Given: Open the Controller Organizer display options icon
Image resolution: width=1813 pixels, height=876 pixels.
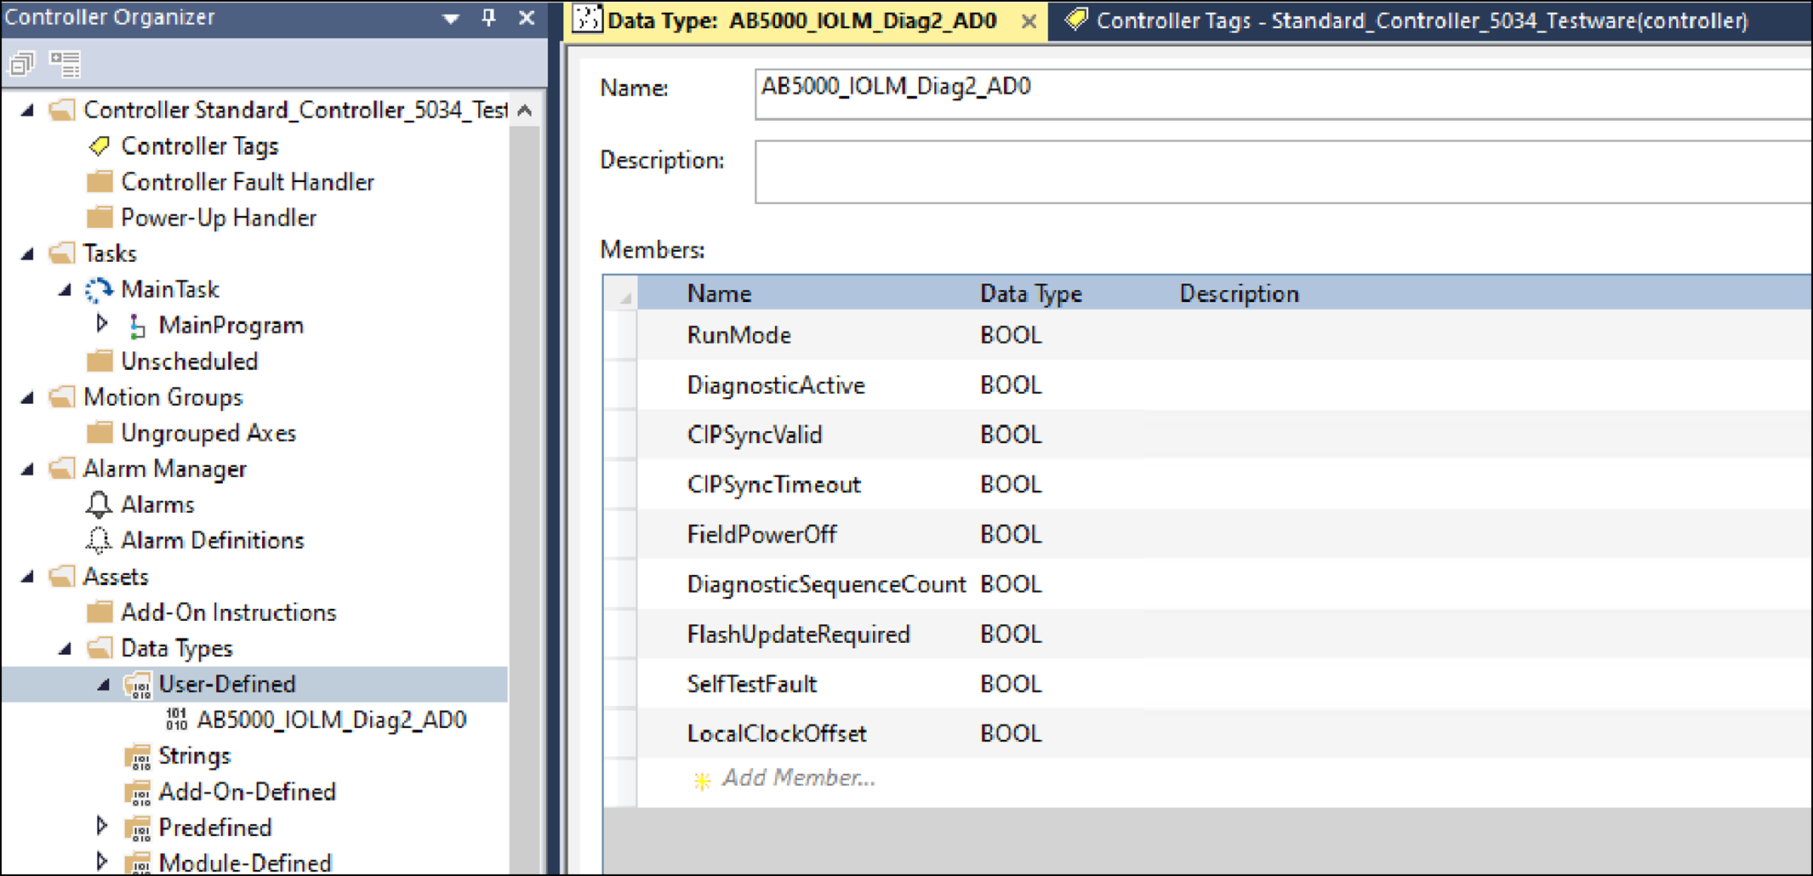Looking at the screenshot, I should coord(66,63).
